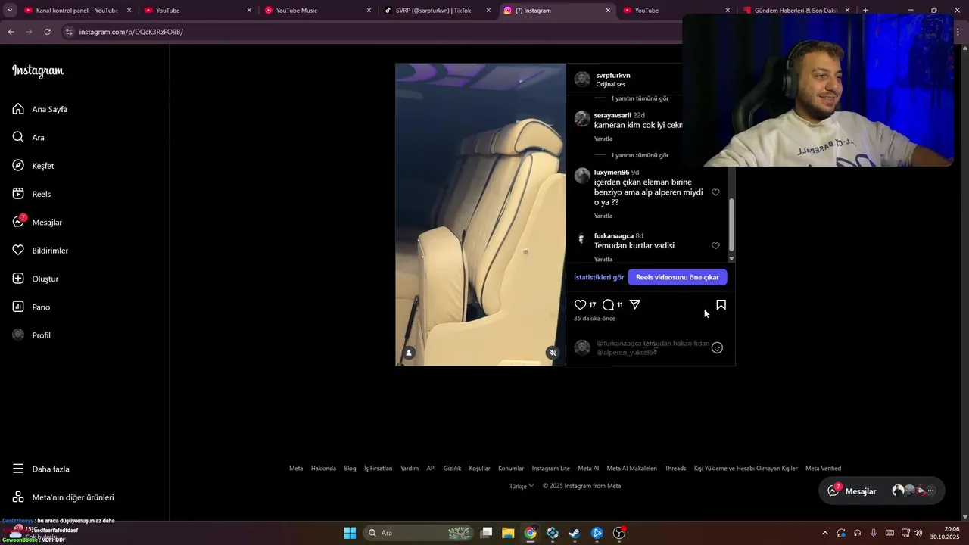
Task: Switch to YouTube Music tab
Action: point(316,11)
